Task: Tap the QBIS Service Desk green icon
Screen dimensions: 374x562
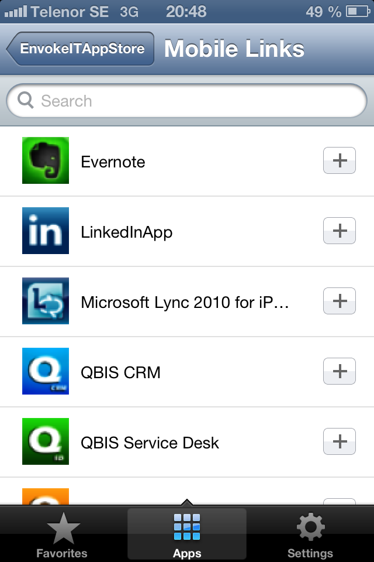Action: click(x=46, y=441)
